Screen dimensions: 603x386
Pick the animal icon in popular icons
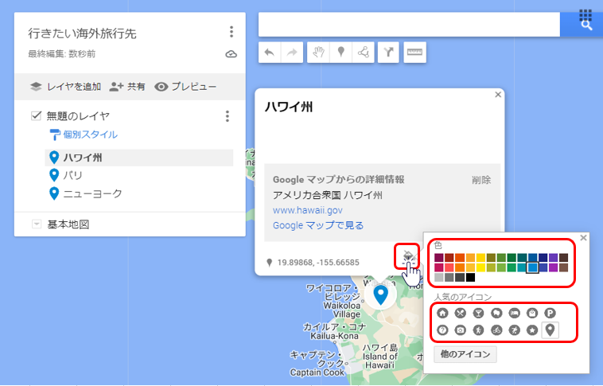[x=496, y=314]
